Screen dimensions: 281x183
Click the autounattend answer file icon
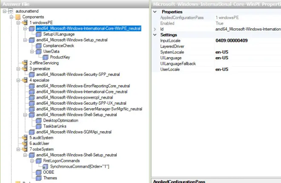(x=11, y=11)
